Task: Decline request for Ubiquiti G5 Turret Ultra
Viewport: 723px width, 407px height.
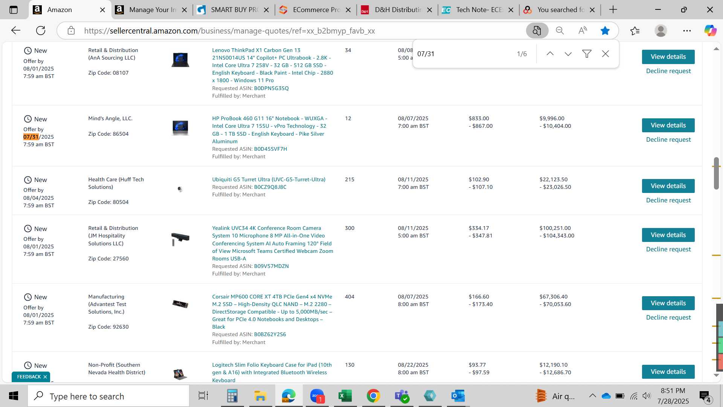Action: click(x=668, y=200)
